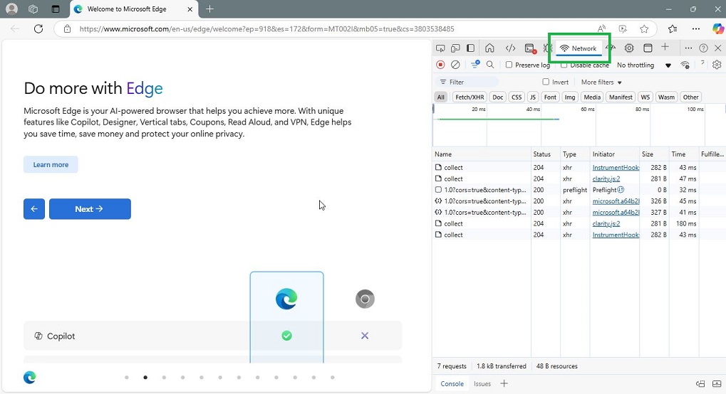Image resolution: width=726 pixels, height=394 pixels.
Task: Open the Console tool with error badge
Action: click(530, 48)
